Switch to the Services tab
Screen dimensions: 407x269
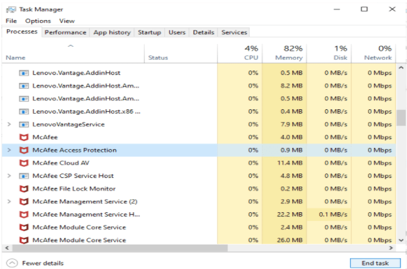[x=234, y=32]
